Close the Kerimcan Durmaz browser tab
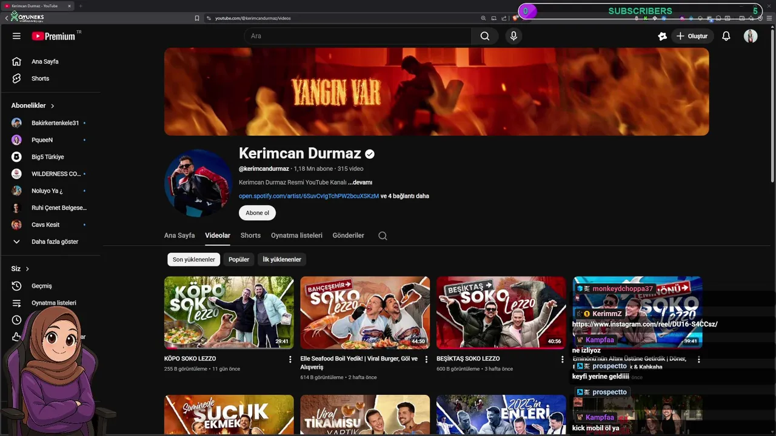Screen dimensions: 776x436 pyautogui.click(x=69, y=6)
